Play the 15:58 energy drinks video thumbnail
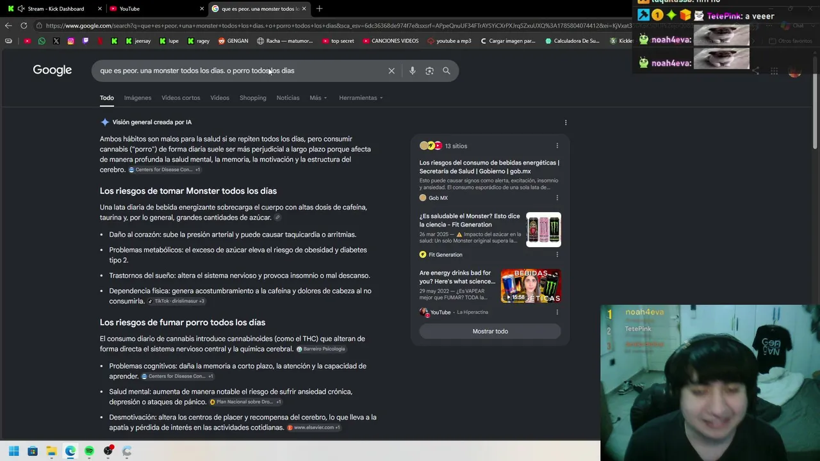Image resolution: width=820 pixels, height=461 pixels. pyautogui.click(x=530, y=286)
